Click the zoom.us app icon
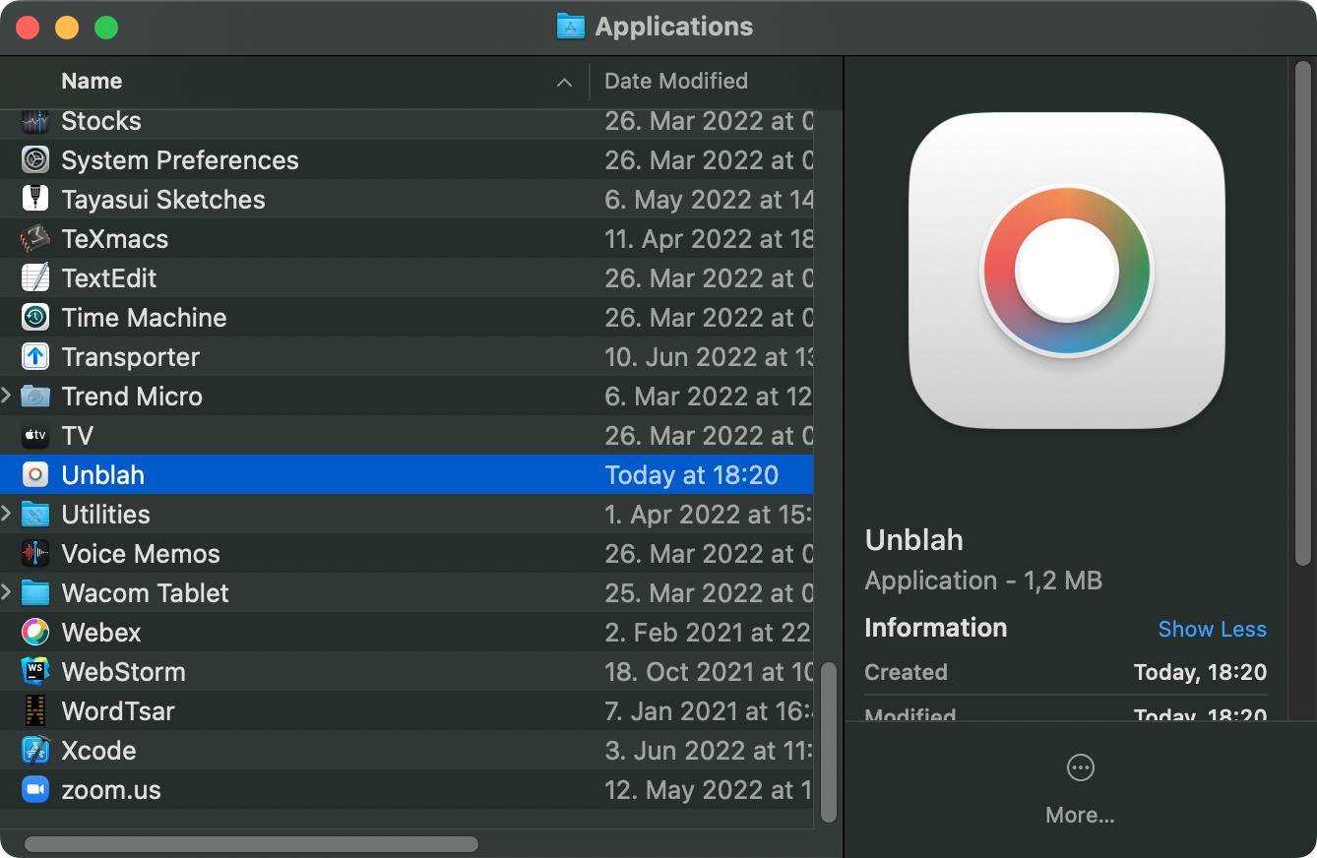 point(35,790)
